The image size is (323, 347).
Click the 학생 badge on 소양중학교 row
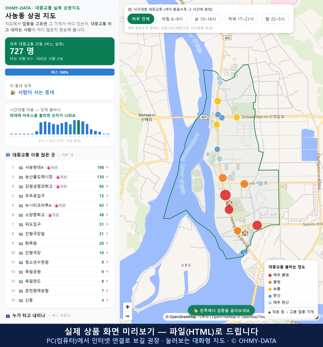54,215
